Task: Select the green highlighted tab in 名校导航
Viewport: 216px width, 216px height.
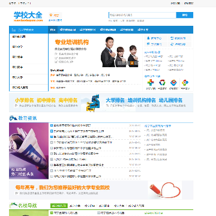Action: 58,206
